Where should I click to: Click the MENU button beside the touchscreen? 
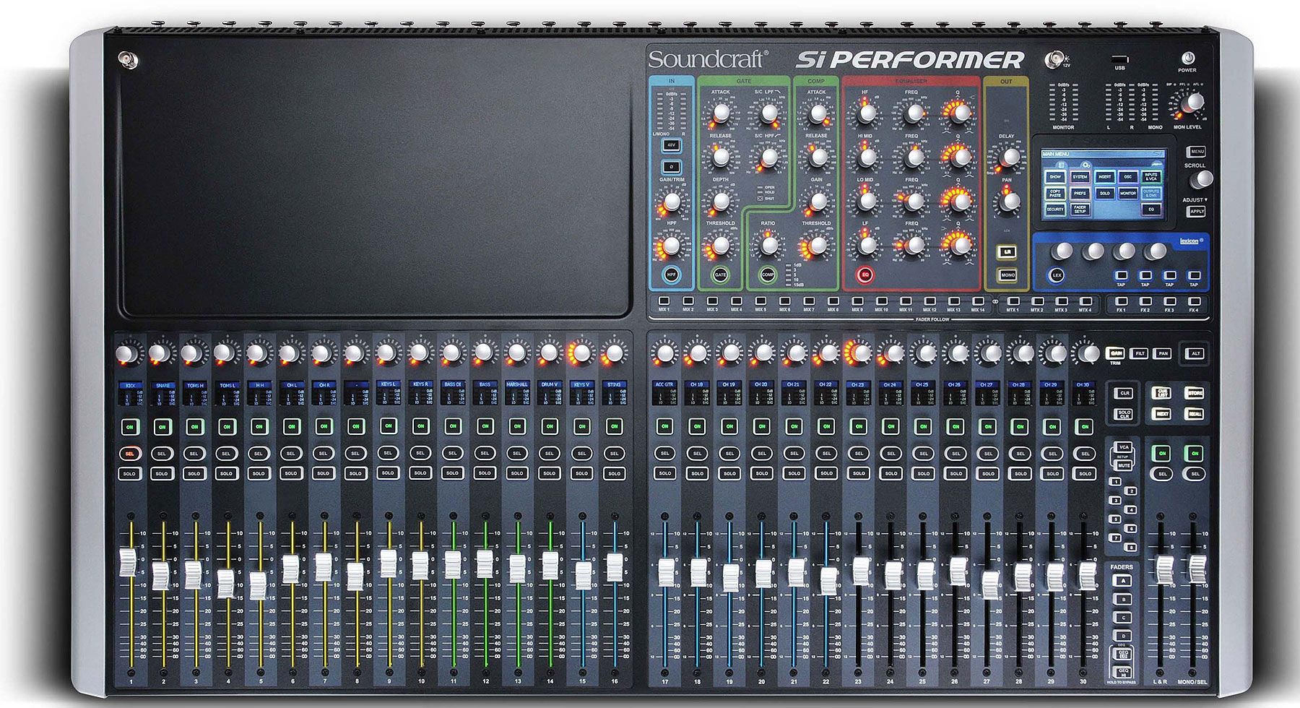(1197, 152)
